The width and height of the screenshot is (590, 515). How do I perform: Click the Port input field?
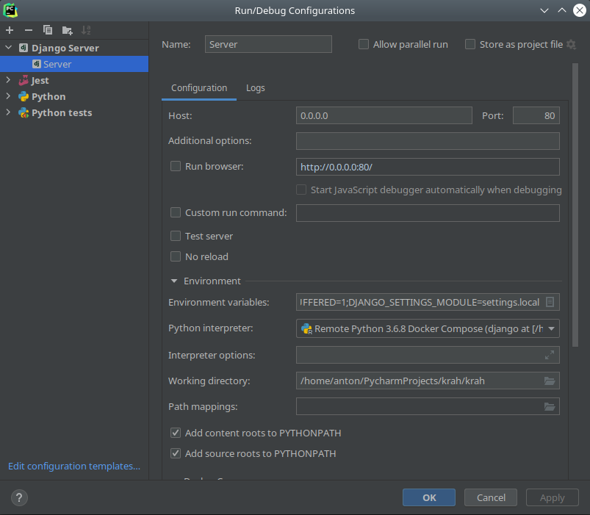tap(536, 115)
